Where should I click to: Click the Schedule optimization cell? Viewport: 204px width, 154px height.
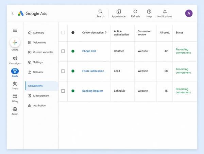pyautogui.click(x=119, y=91)
